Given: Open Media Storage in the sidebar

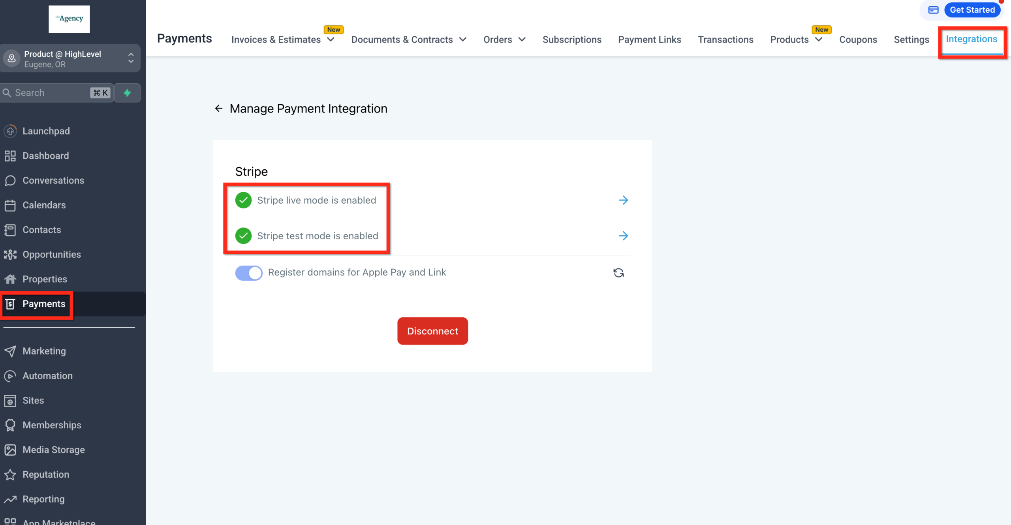Looking at the screenshot, I should click(54, 449).
